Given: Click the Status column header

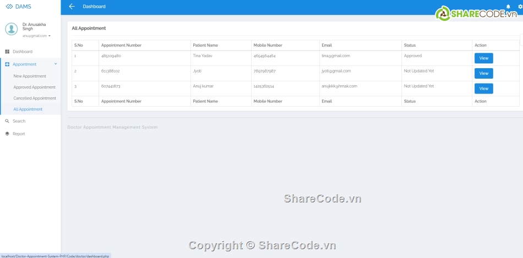Looking at the screenshot, I should coord(410,45).
